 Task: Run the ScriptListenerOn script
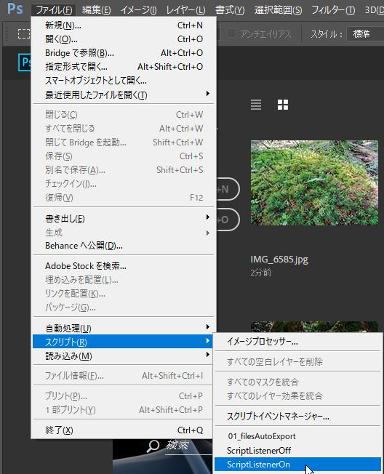click(x=298, y=465)
